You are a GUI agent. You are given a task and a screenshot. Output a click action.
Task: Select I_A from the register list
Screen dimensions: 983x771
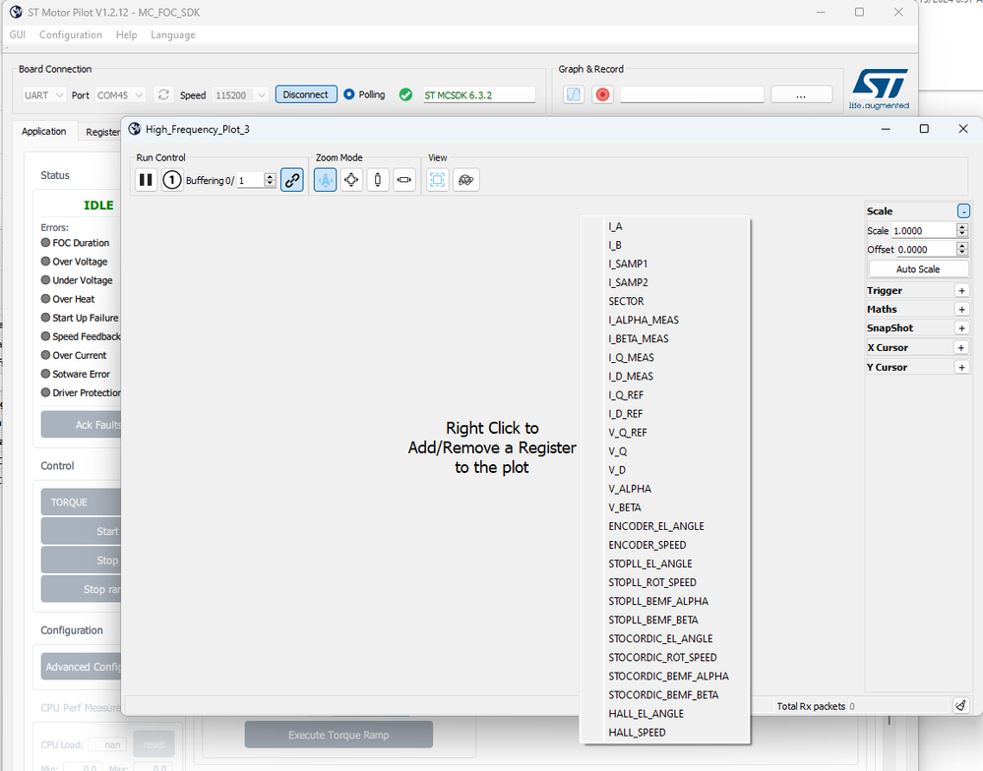pyautogui.click(x=665, y=226)
